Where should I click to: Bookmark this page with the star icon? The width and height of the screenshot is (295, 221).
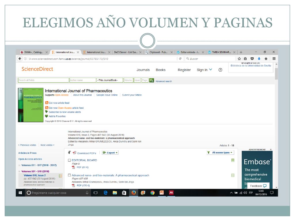[239, 59]
